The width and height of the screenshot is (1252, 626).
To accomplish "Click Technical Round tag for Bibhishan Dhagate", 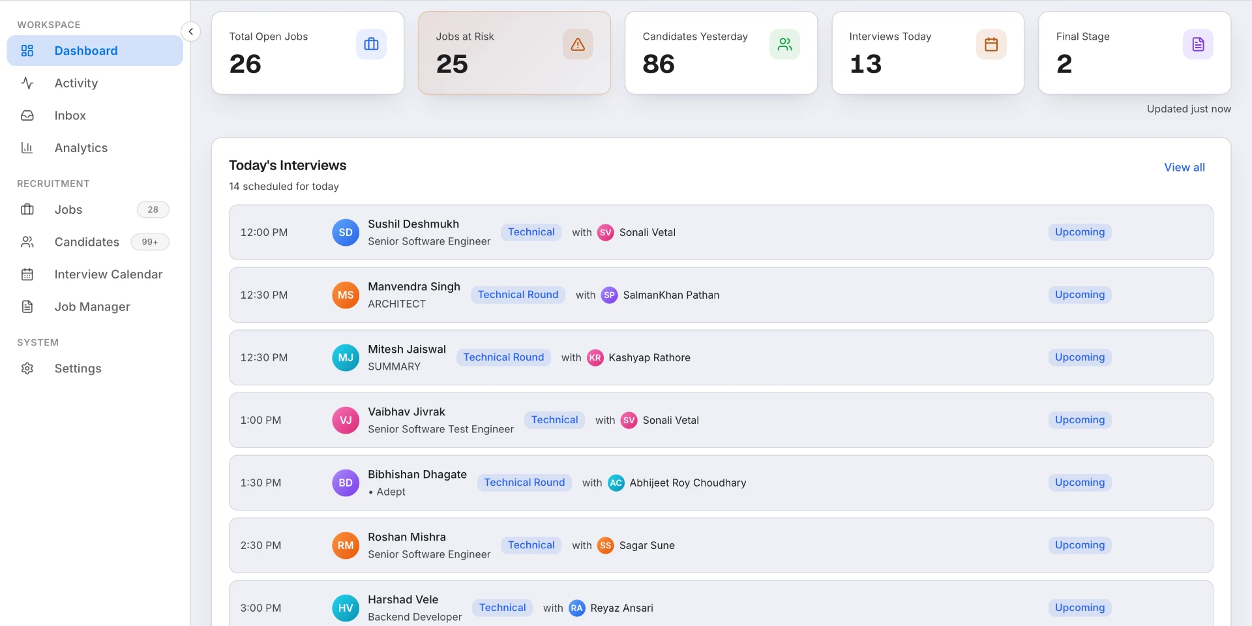I will (x=524, y=483).
